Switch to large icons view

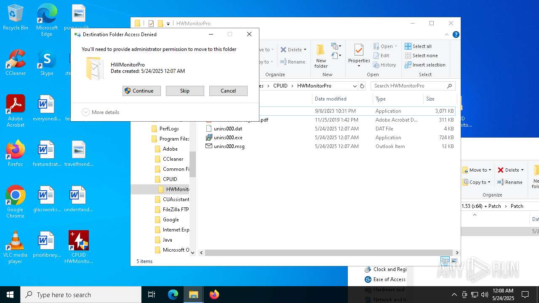(x=454, y=261)
